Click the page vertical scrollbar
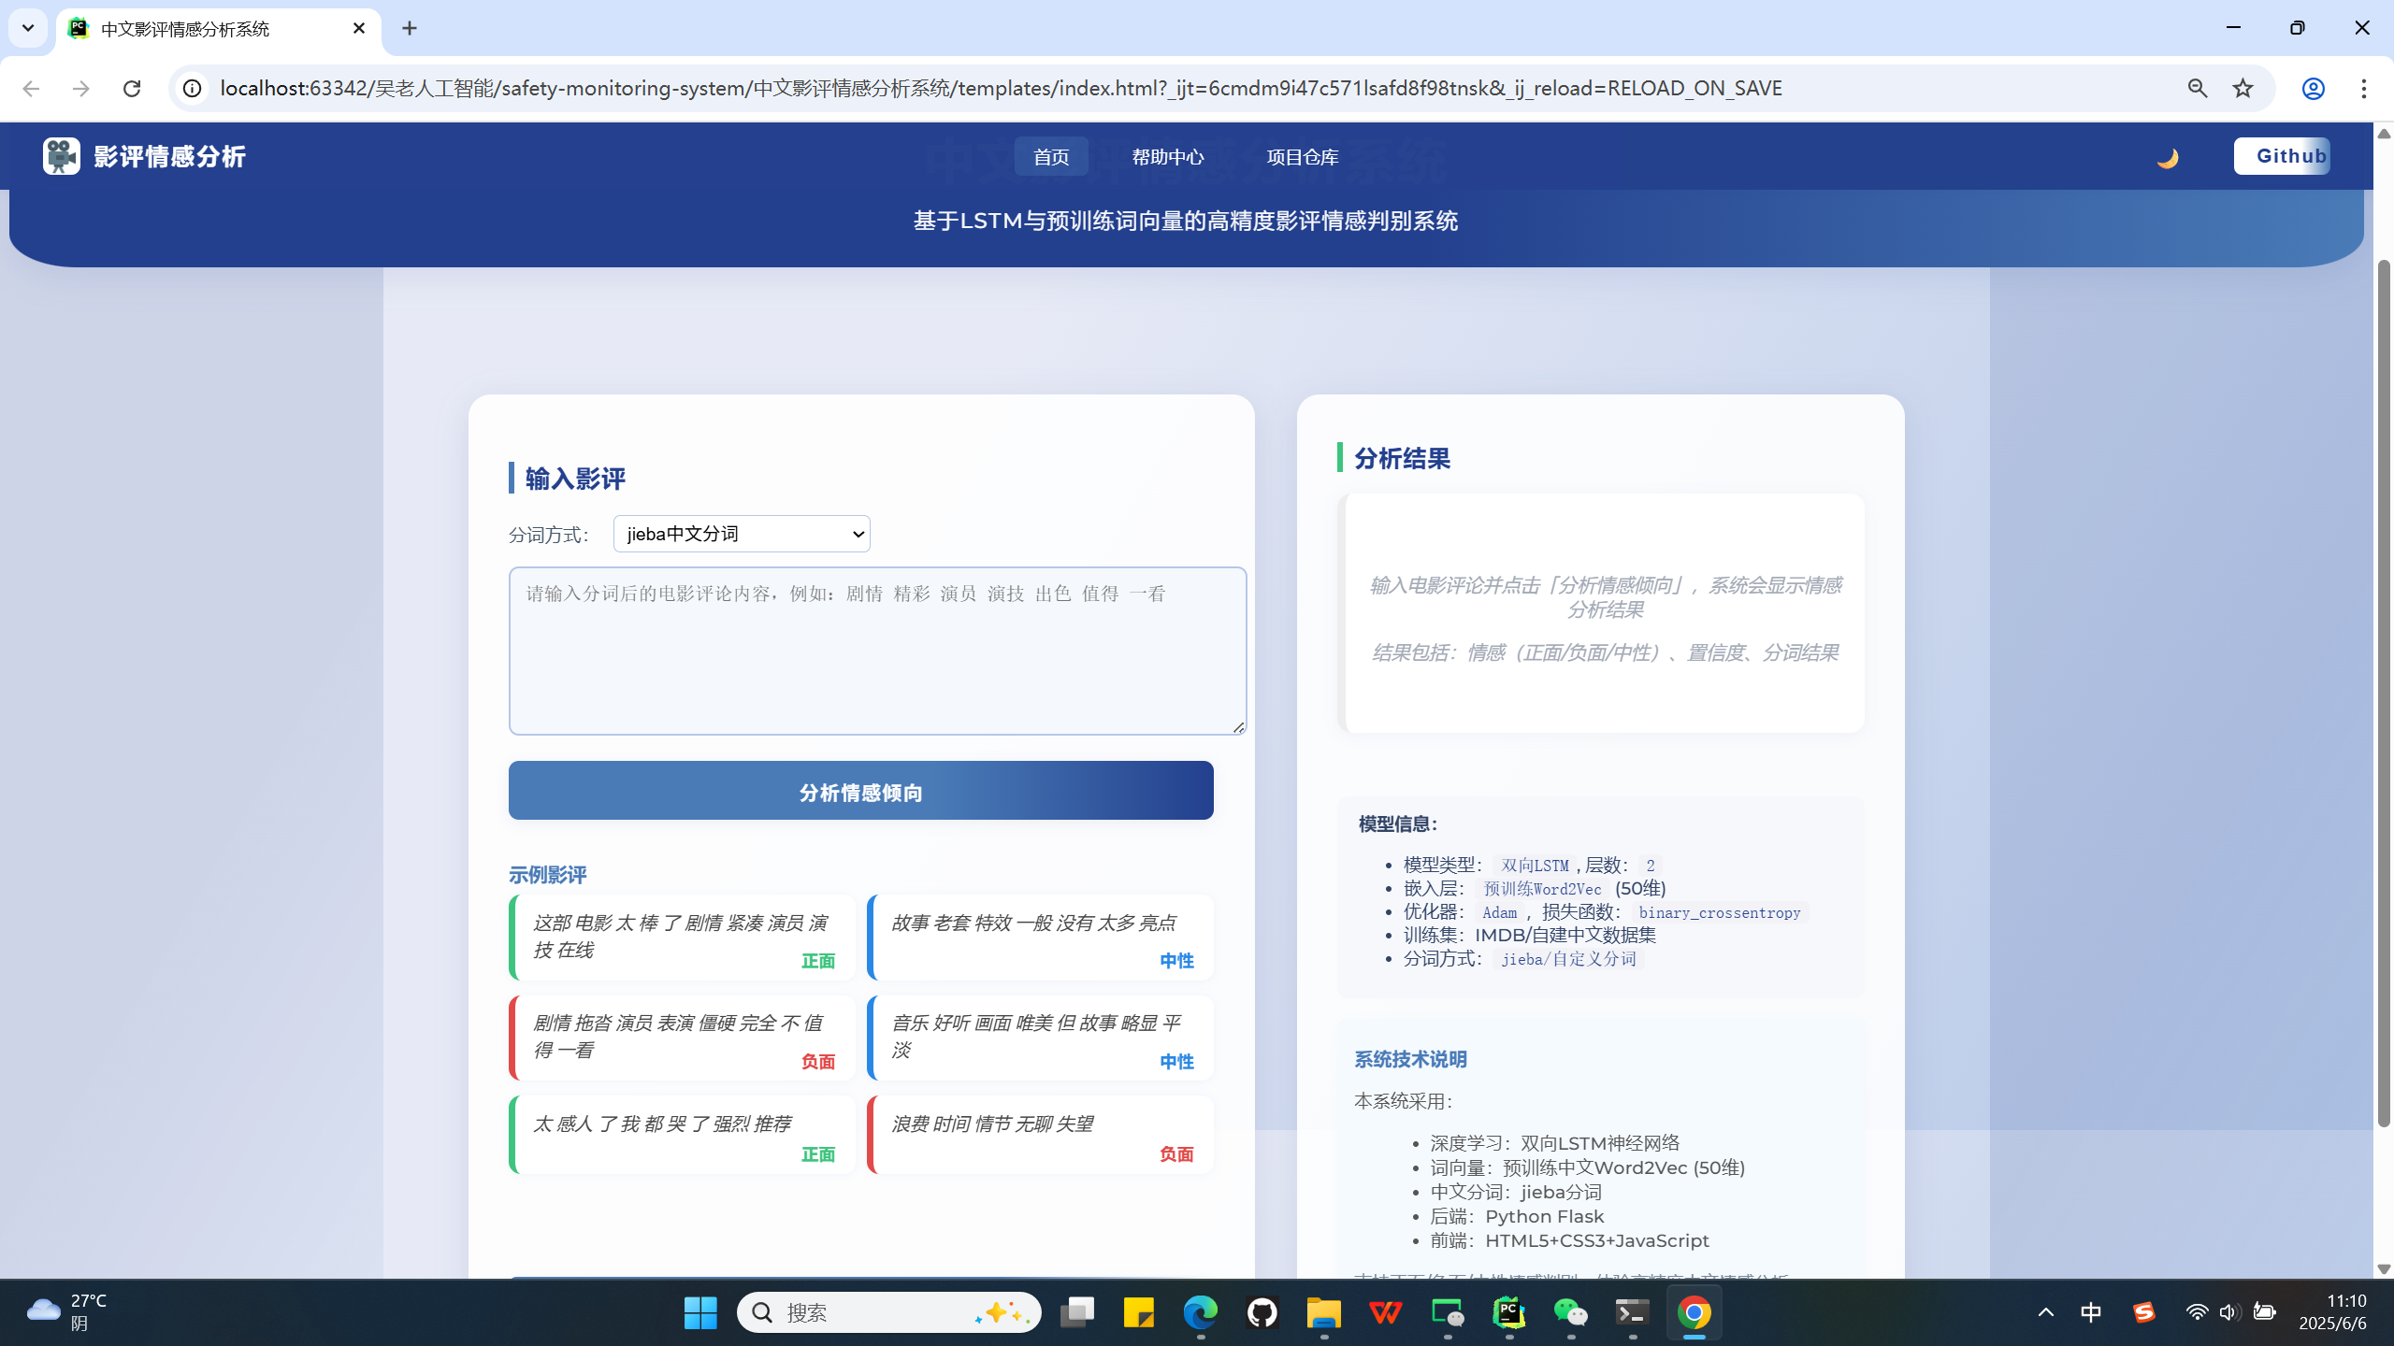Image resolution: width=2394 pixels, height=1346 pixels. [2383, 692]
